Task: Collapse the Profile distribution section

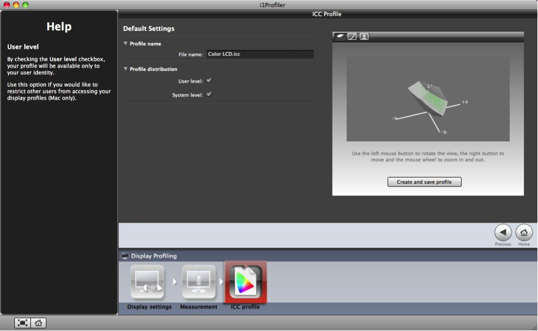Action: tap(126, 69)
